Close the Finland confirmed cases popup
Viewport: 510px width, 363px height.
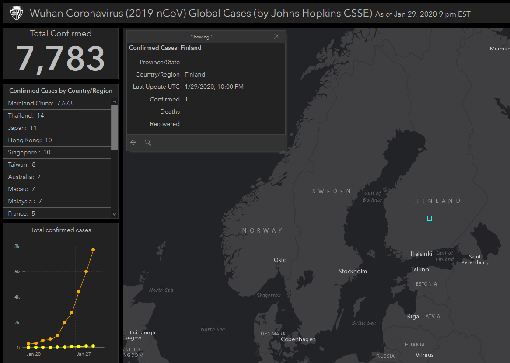click(277, 37)
